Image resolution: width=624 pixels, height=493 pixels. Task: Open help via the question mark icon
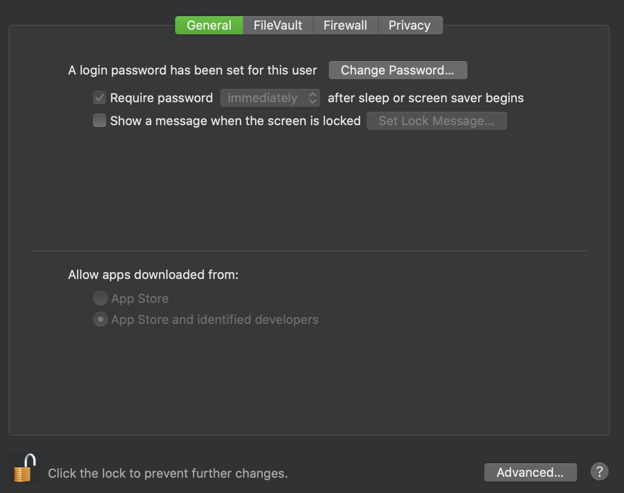(599, 472)
